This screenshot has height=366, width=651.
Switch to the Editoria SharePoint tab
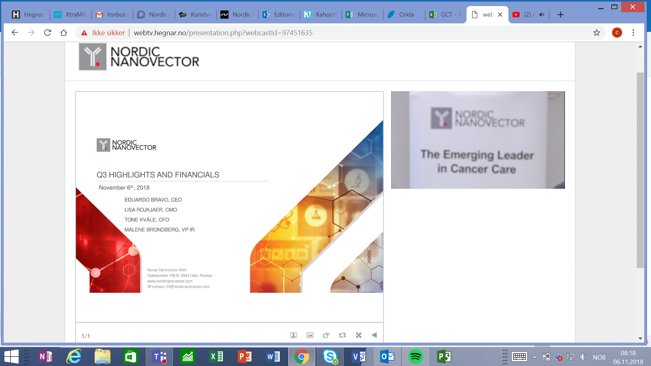click(x=279, y=15)
